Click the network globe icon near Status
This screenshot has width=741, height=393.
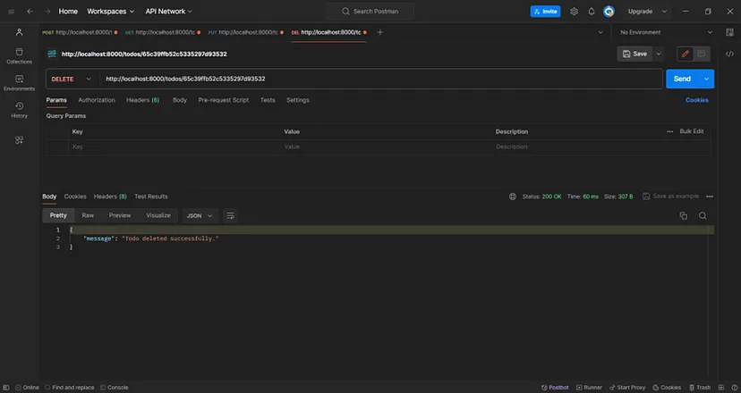(x=513, y=196)
